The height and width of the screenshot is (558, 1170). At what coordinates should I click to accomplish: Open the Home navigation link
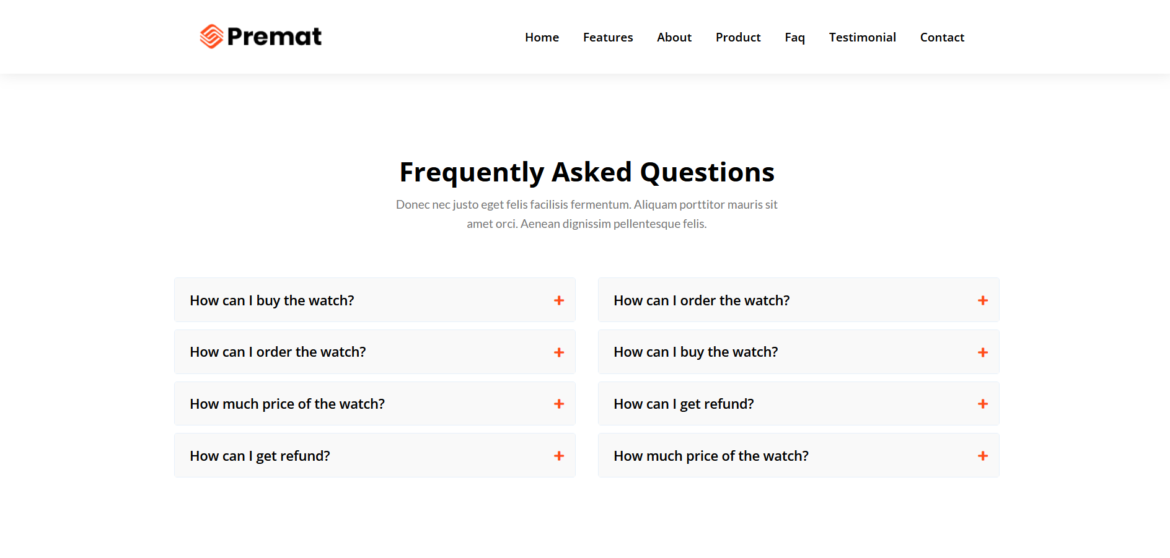[x=542, y=37]
